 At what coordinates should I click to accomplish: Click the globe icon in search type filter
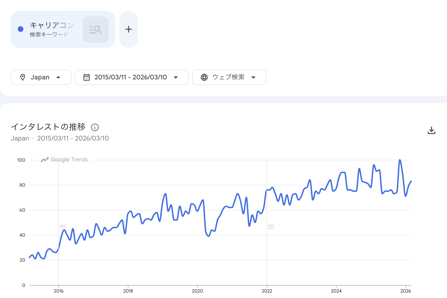pyautogui.click(x=204, y=77)
